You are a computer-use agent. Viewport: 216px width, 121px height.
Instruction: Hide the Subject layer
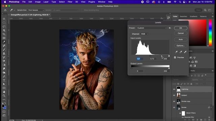pyautogui.click(x=174, y=95)
